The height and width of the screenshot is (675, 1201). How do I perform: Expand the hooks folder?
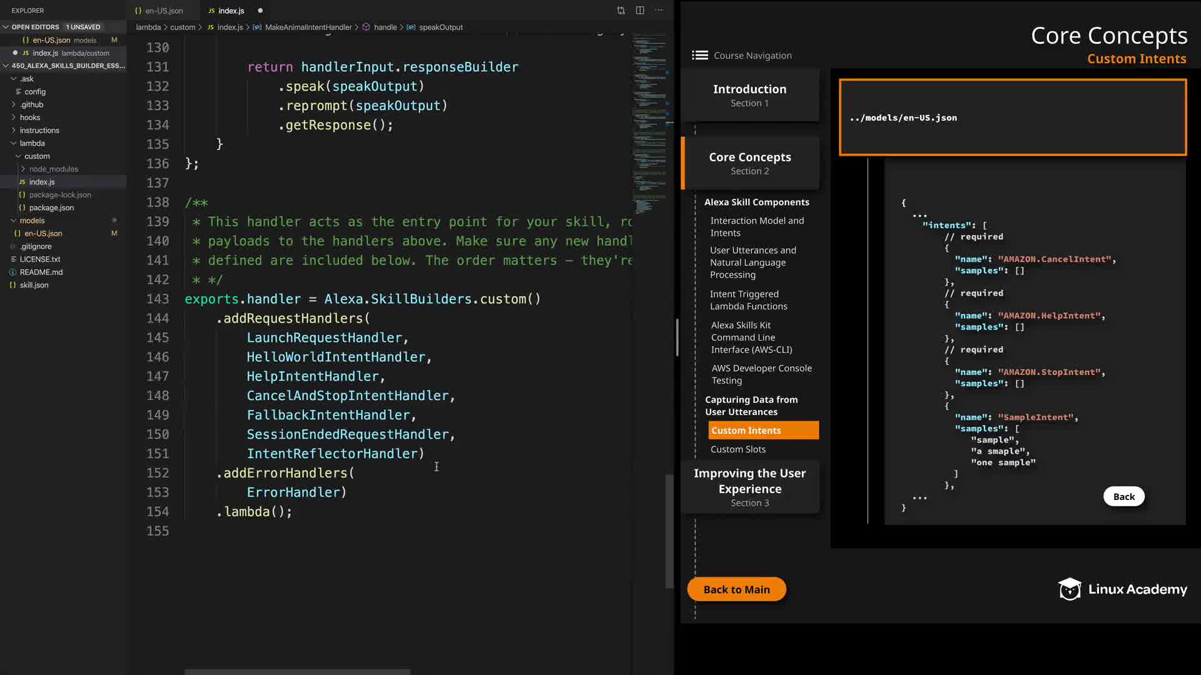point(13,117)
